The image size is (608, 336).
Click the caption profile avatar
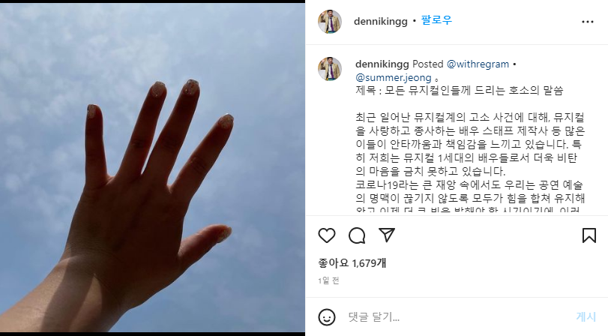click(x=330, y=69)
